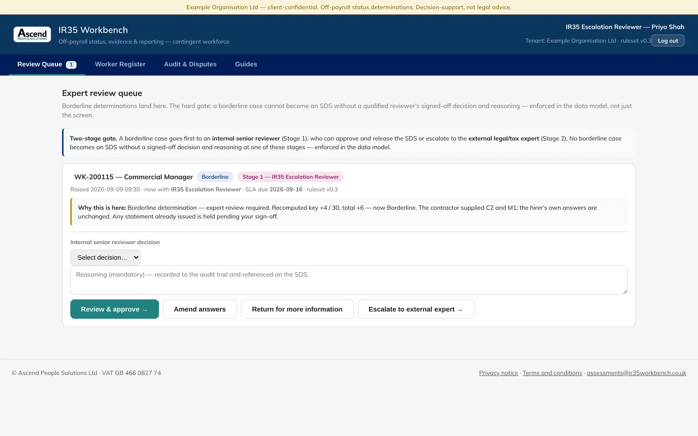Focus the mandatory Reasoning text area
The height and width of the screenshot is (436, 698).
349,280
